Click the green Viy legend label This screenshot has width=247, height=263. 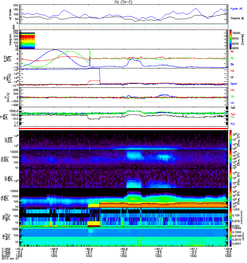(233, 97)
